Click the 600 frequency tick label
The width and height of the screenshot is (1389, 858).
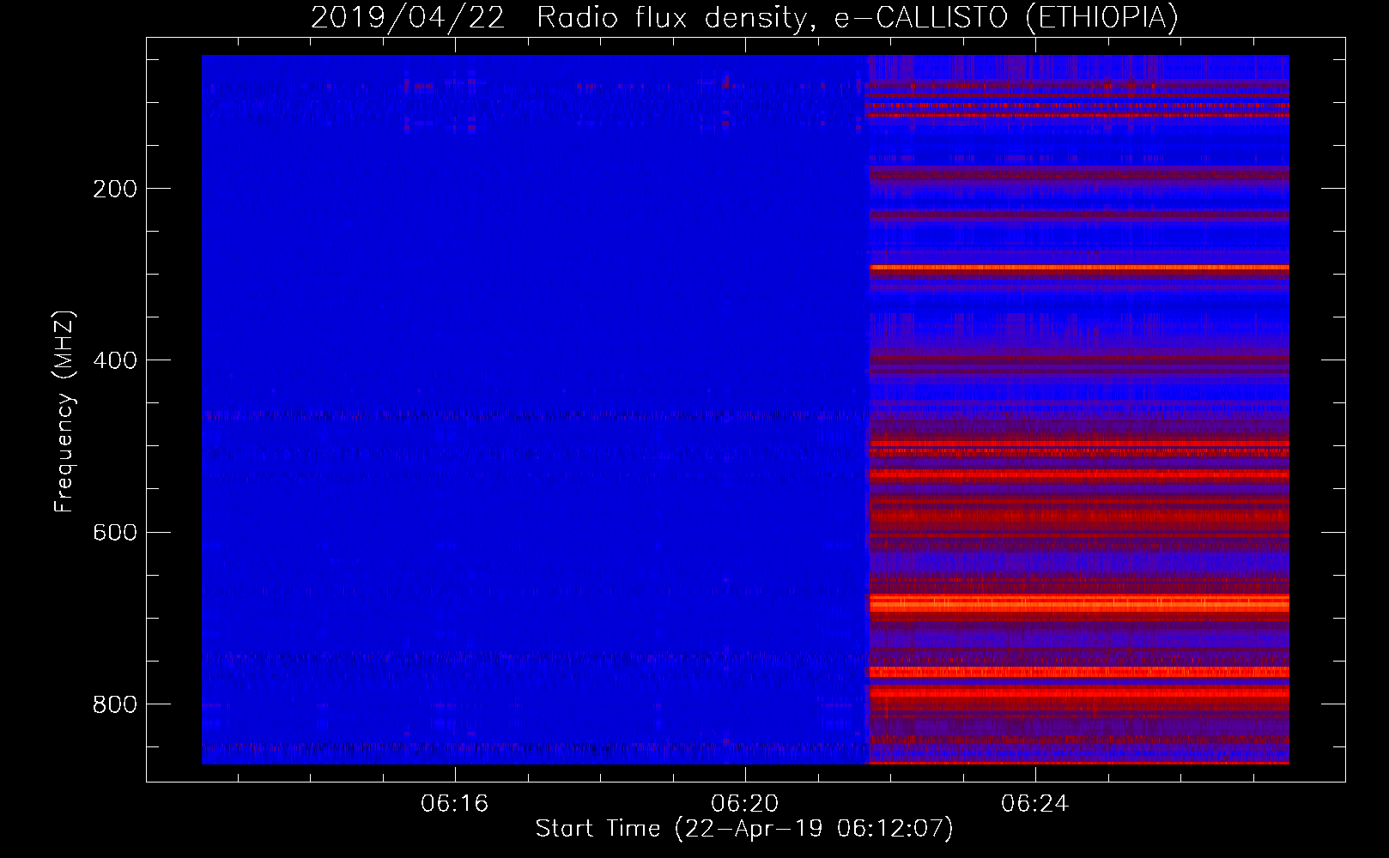point(115,533)
